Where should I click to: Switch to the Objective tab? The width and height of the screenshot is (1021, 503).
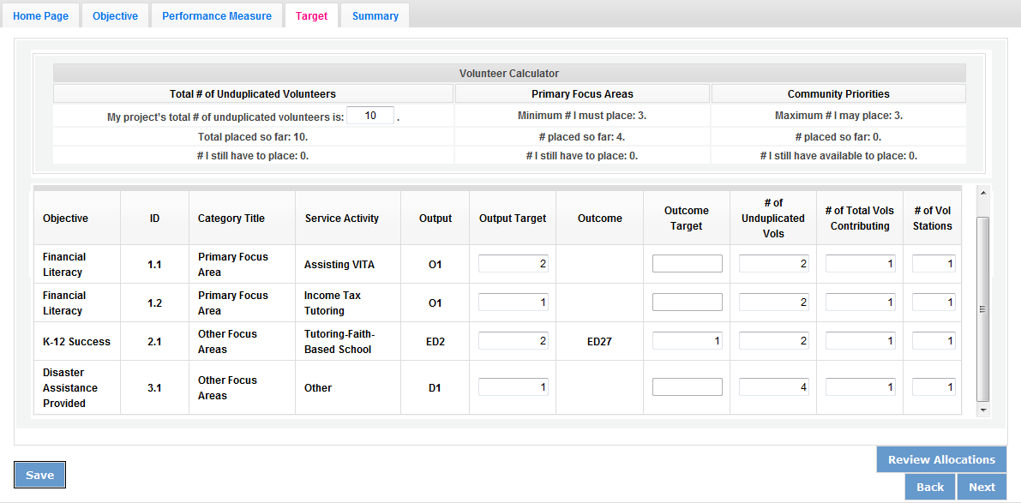click(x=115, y=16)
